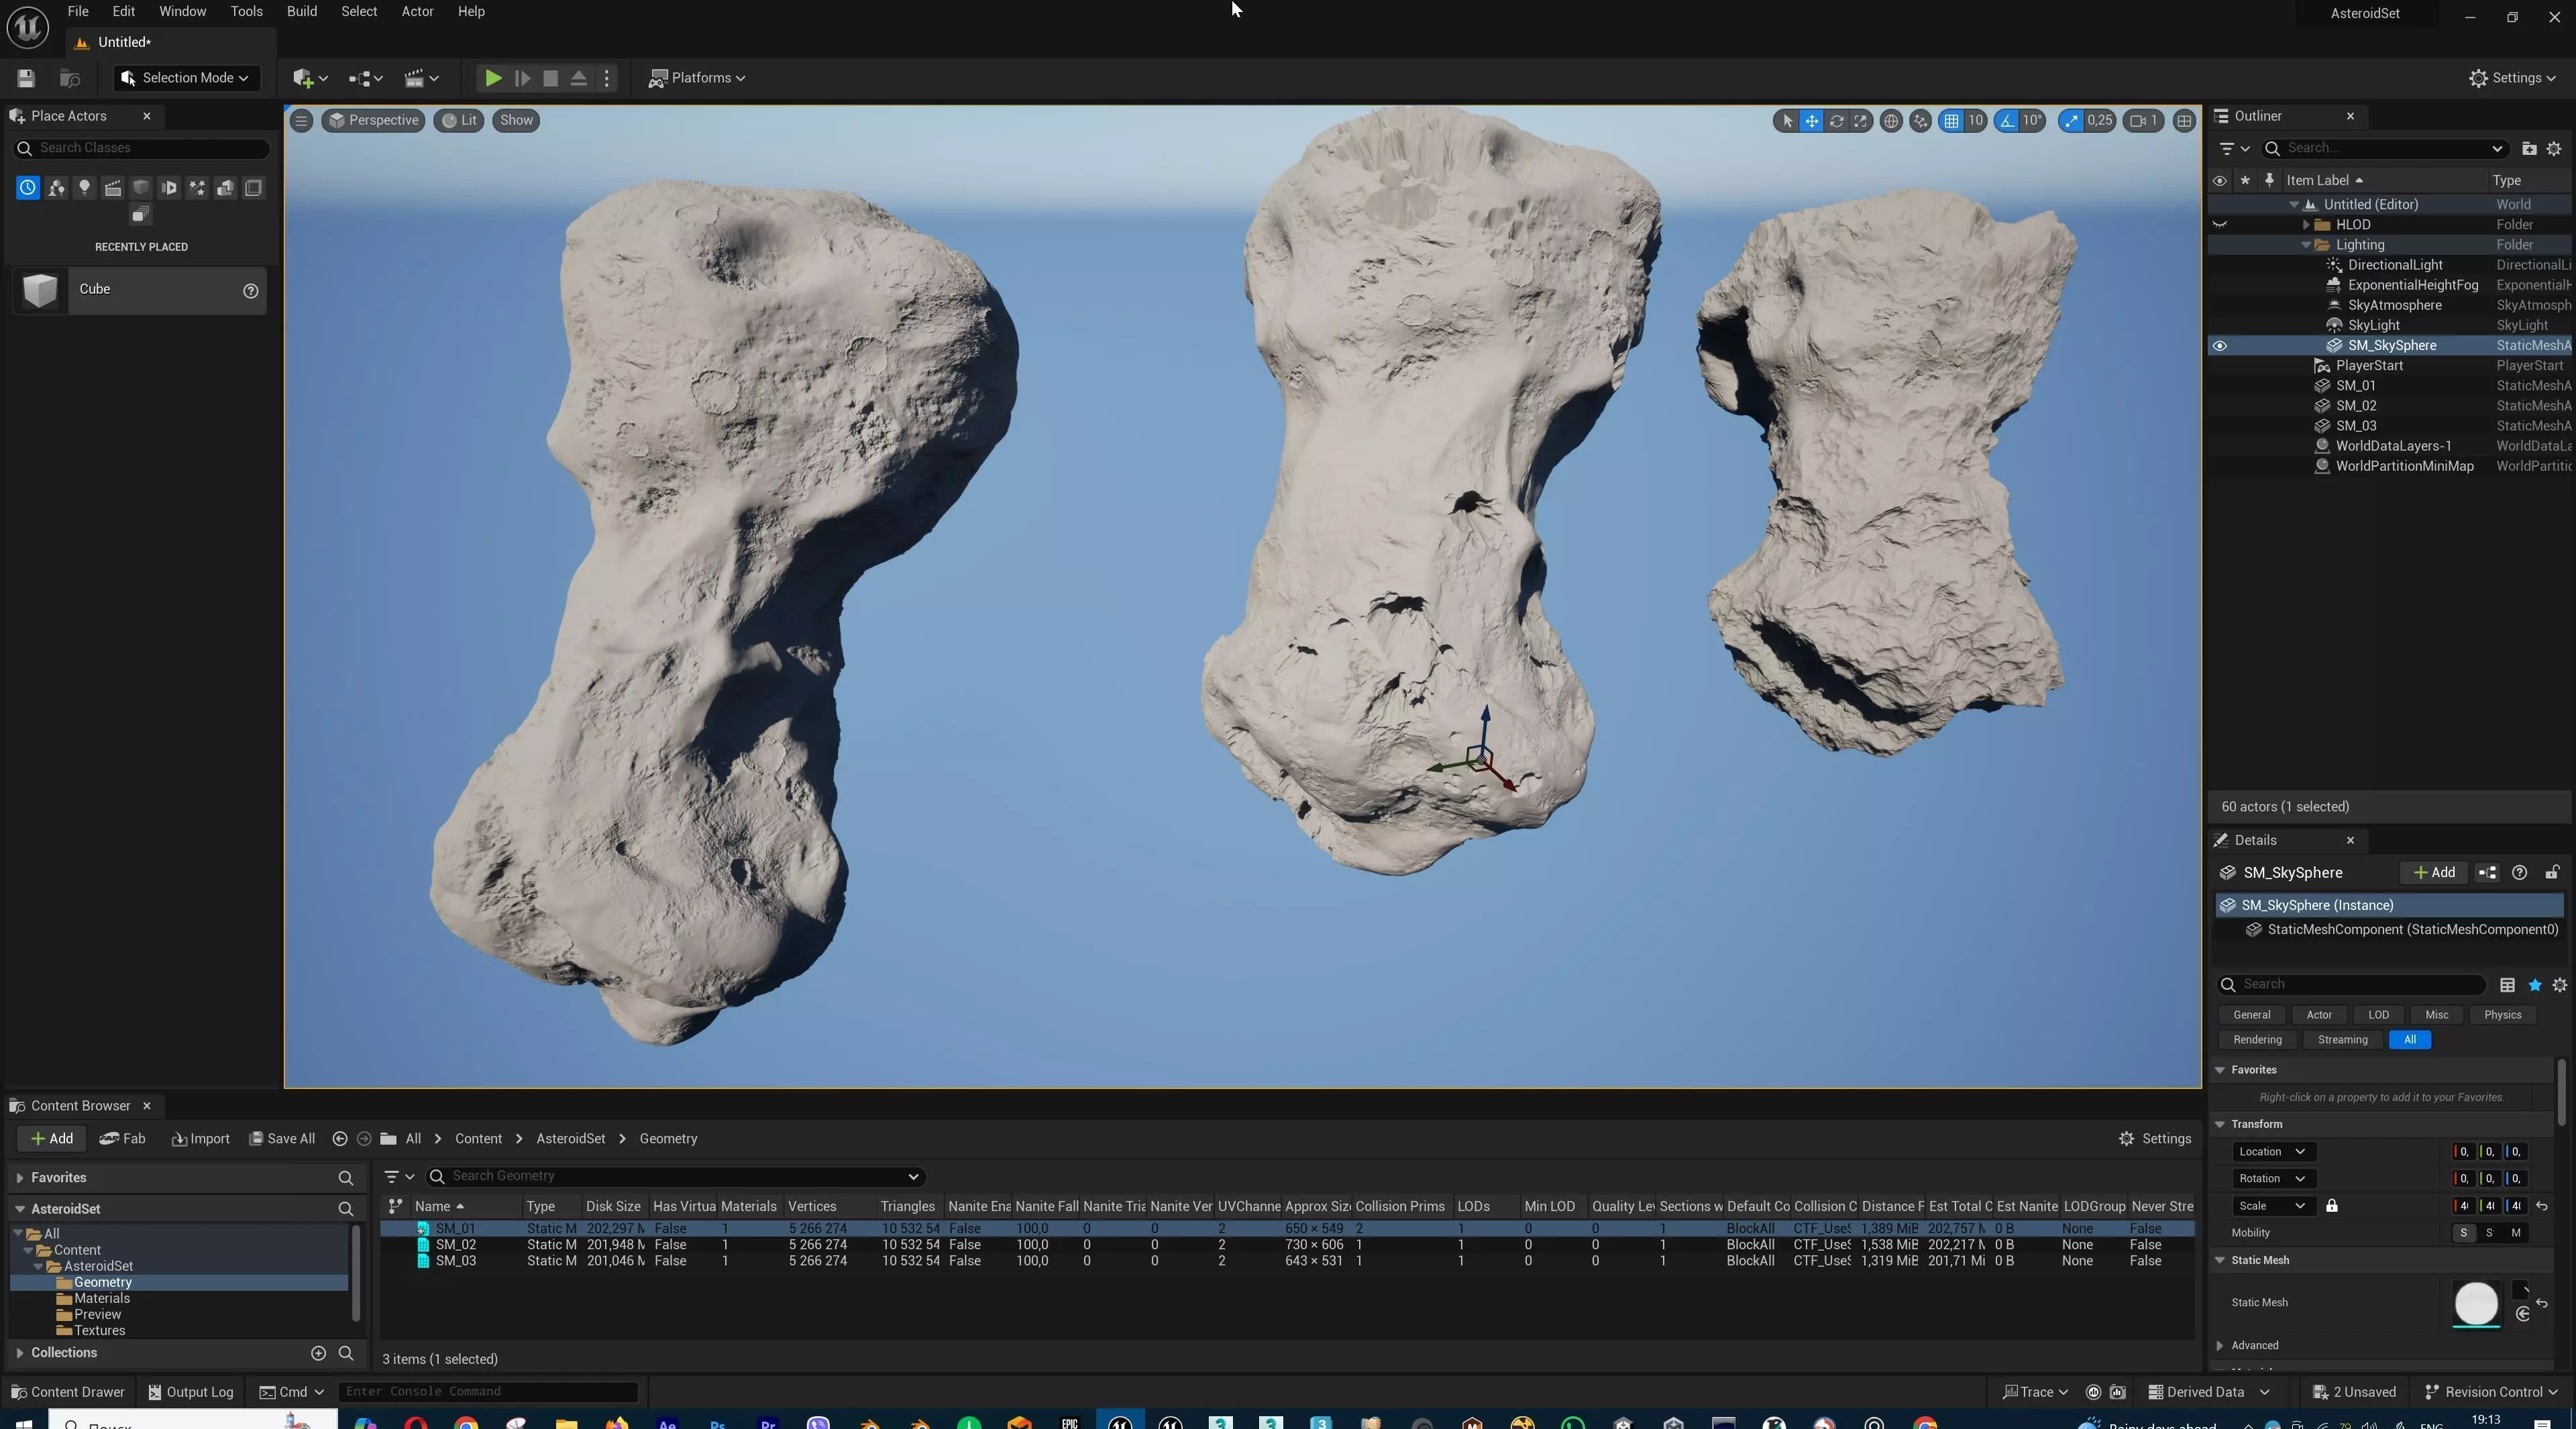The image size is (2576, 1429).
Task: Activate the Rotate gizmo tool in viewport
Action: click(1836, 121)
